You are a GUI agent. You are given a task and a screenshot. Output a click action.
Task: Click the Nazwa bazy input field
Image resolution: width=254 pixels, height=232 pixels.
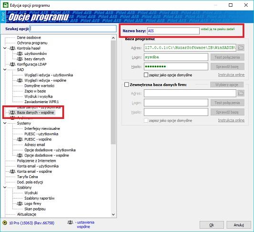(x=173, y=31)
